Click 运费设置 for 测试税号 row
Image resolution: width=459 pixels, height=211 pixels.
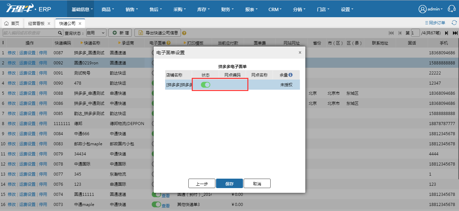point(27,73)
